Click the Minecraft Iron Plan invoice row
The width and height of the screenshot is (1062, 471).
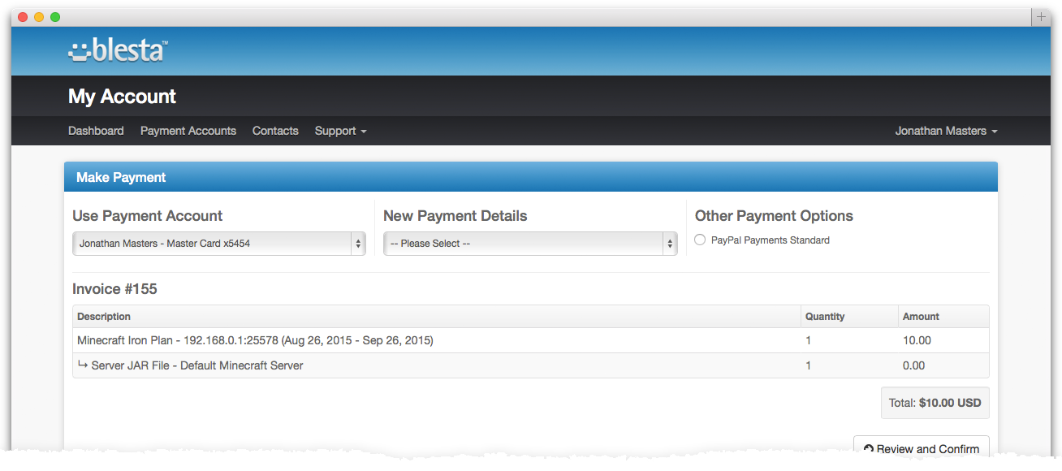pyautogui.click(x=255, y=341)
